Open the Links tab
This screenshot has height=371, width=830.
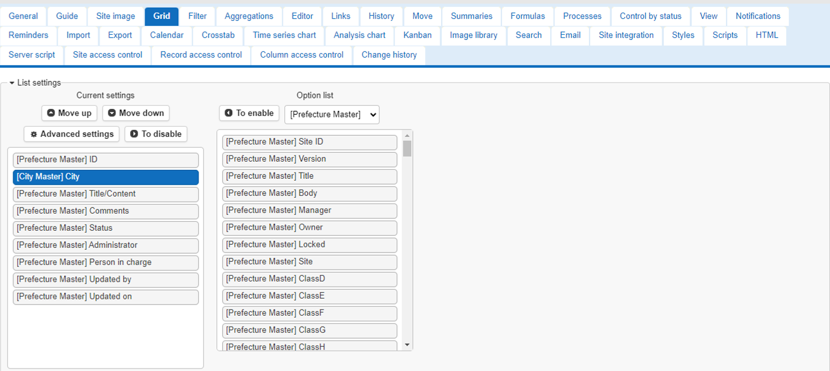pyautogui.click(x=341, y=16)
